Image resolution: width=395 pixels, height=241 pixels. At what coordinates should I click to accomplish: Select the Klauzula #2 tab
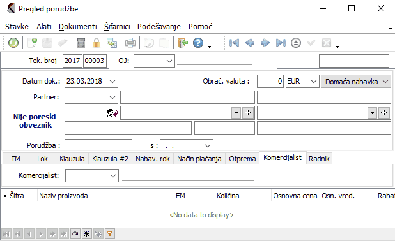pos(110,159)
